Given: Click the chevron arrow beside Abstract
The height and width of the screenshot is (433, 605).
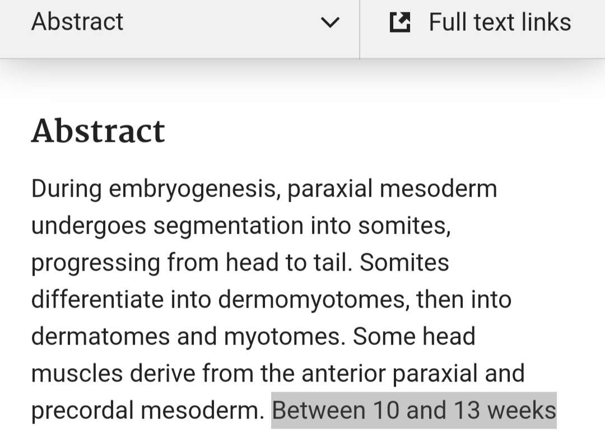Looking at the screenshot, I should point(330,22).
